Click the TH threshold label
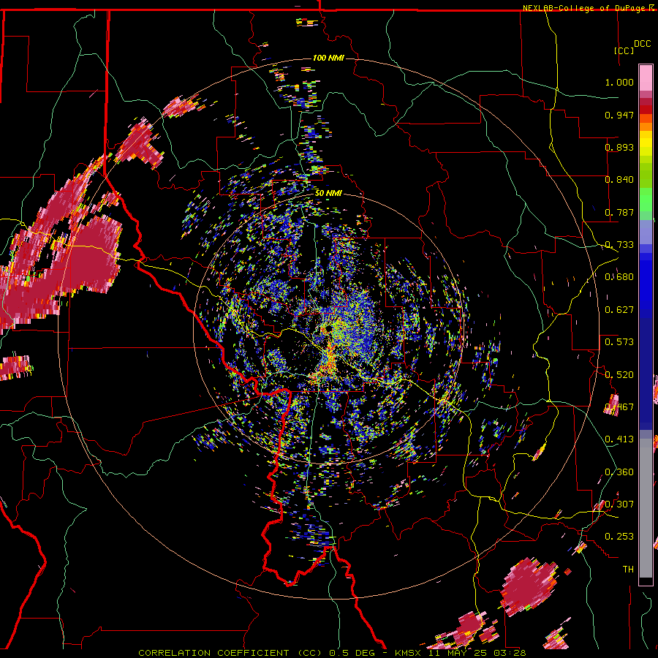 (x=628, y=570)
